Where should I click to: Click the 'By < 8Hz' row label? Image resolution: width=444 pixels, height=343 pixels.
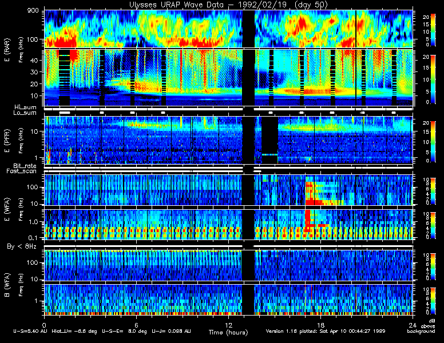22,246
